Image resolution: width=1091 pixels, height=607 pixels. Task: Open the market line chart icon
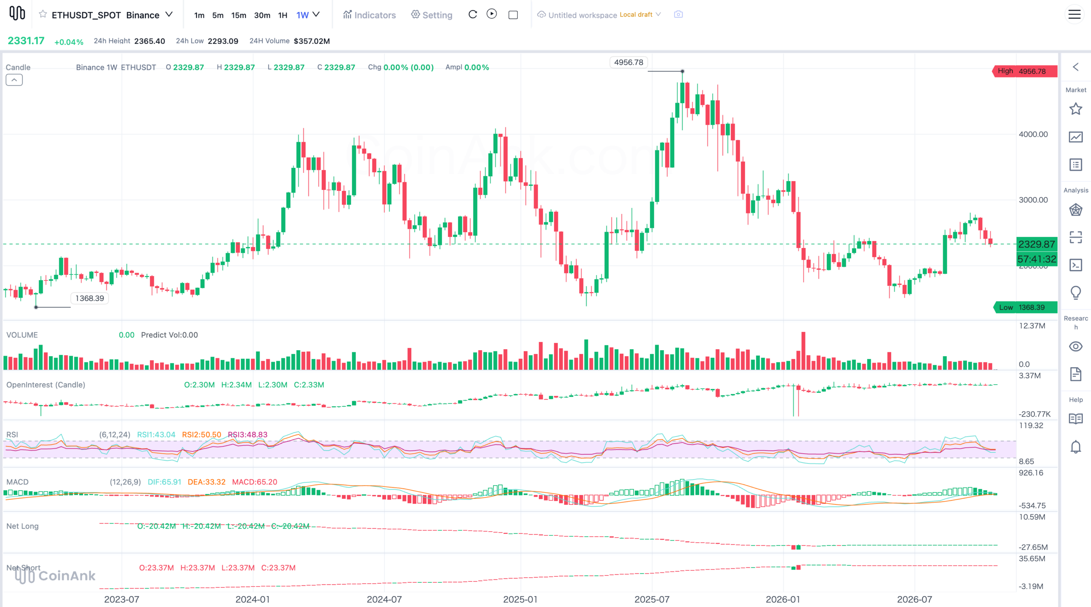point(1076,137)
